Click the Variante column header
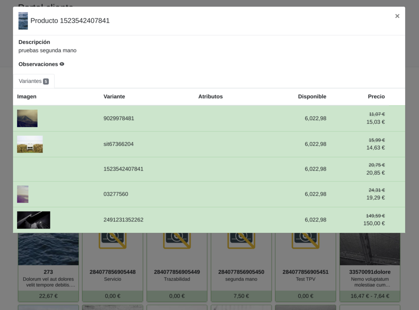Image resolution: width=419 pixels, height=310 pixels. coord(114,97)
